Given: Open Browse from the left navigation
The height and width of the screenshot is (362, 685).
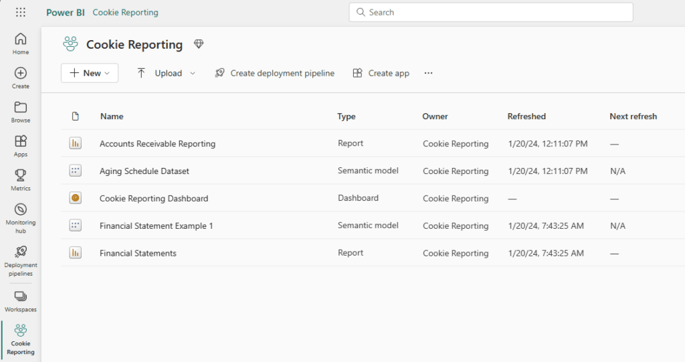Looking at the screenshot, I should (x=21, y=112).
